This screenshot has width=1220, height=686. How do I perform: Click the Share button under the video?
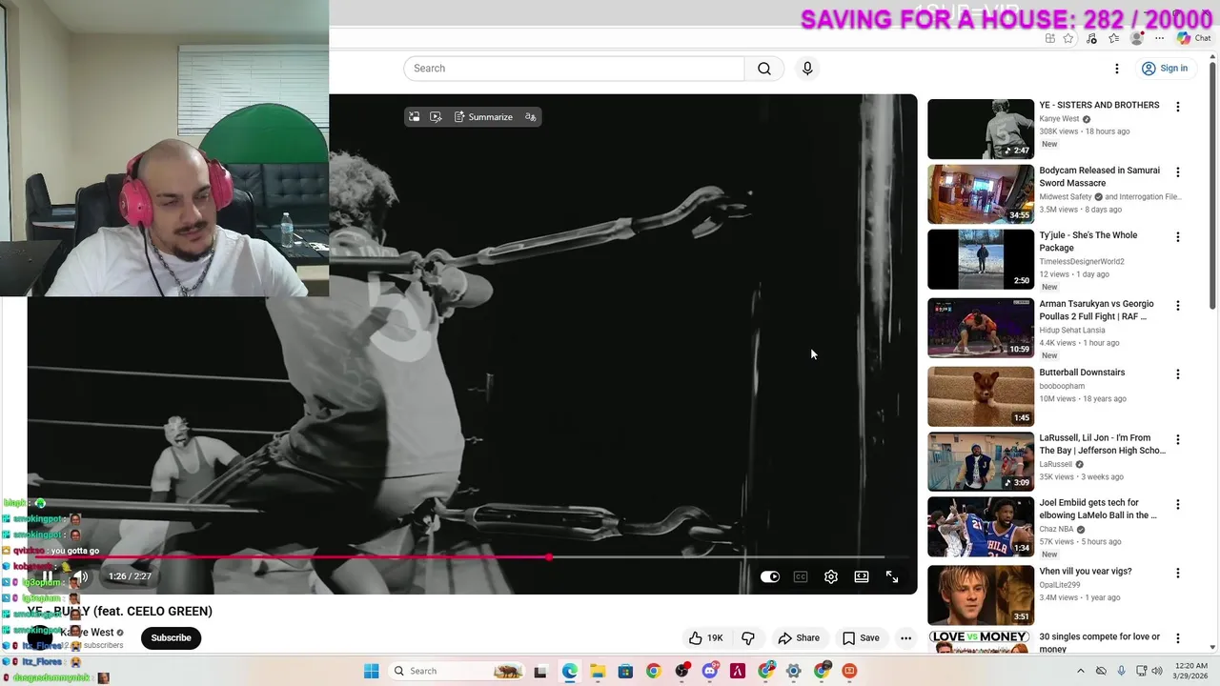(x=799, y=638)
